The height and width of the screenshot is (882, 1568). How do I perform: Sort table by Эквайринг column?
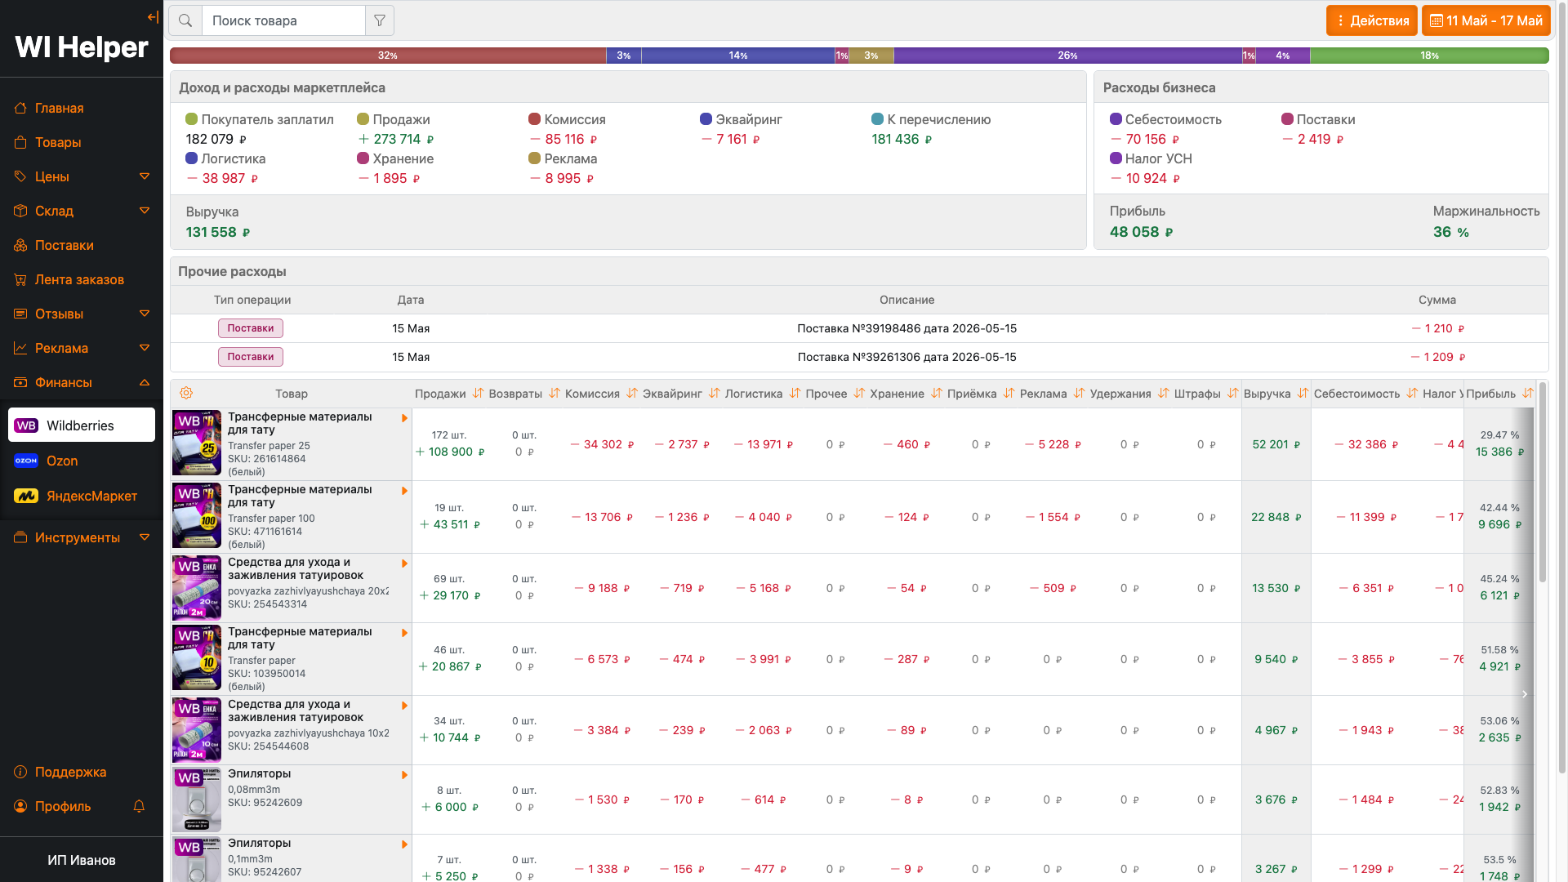[x=715, y=394]
